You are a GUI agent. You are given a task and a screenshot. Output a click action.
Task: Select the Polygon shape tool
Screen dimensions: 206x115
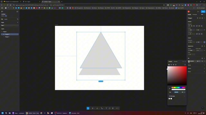97,108
